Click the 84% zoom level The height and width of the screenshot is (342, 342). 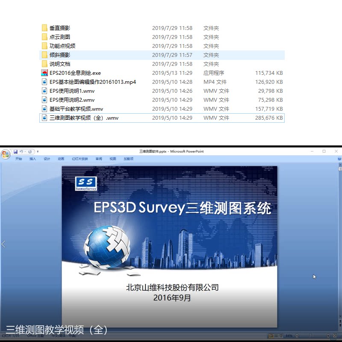[x=289, y=336]
